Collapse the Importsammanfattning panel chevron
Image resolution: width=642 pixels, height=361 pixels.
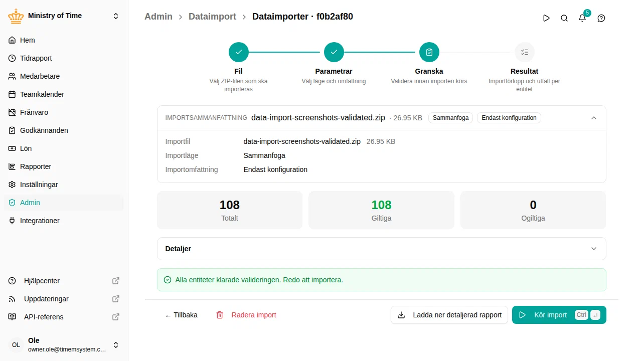pyautogui.click(x=594, y=118)
